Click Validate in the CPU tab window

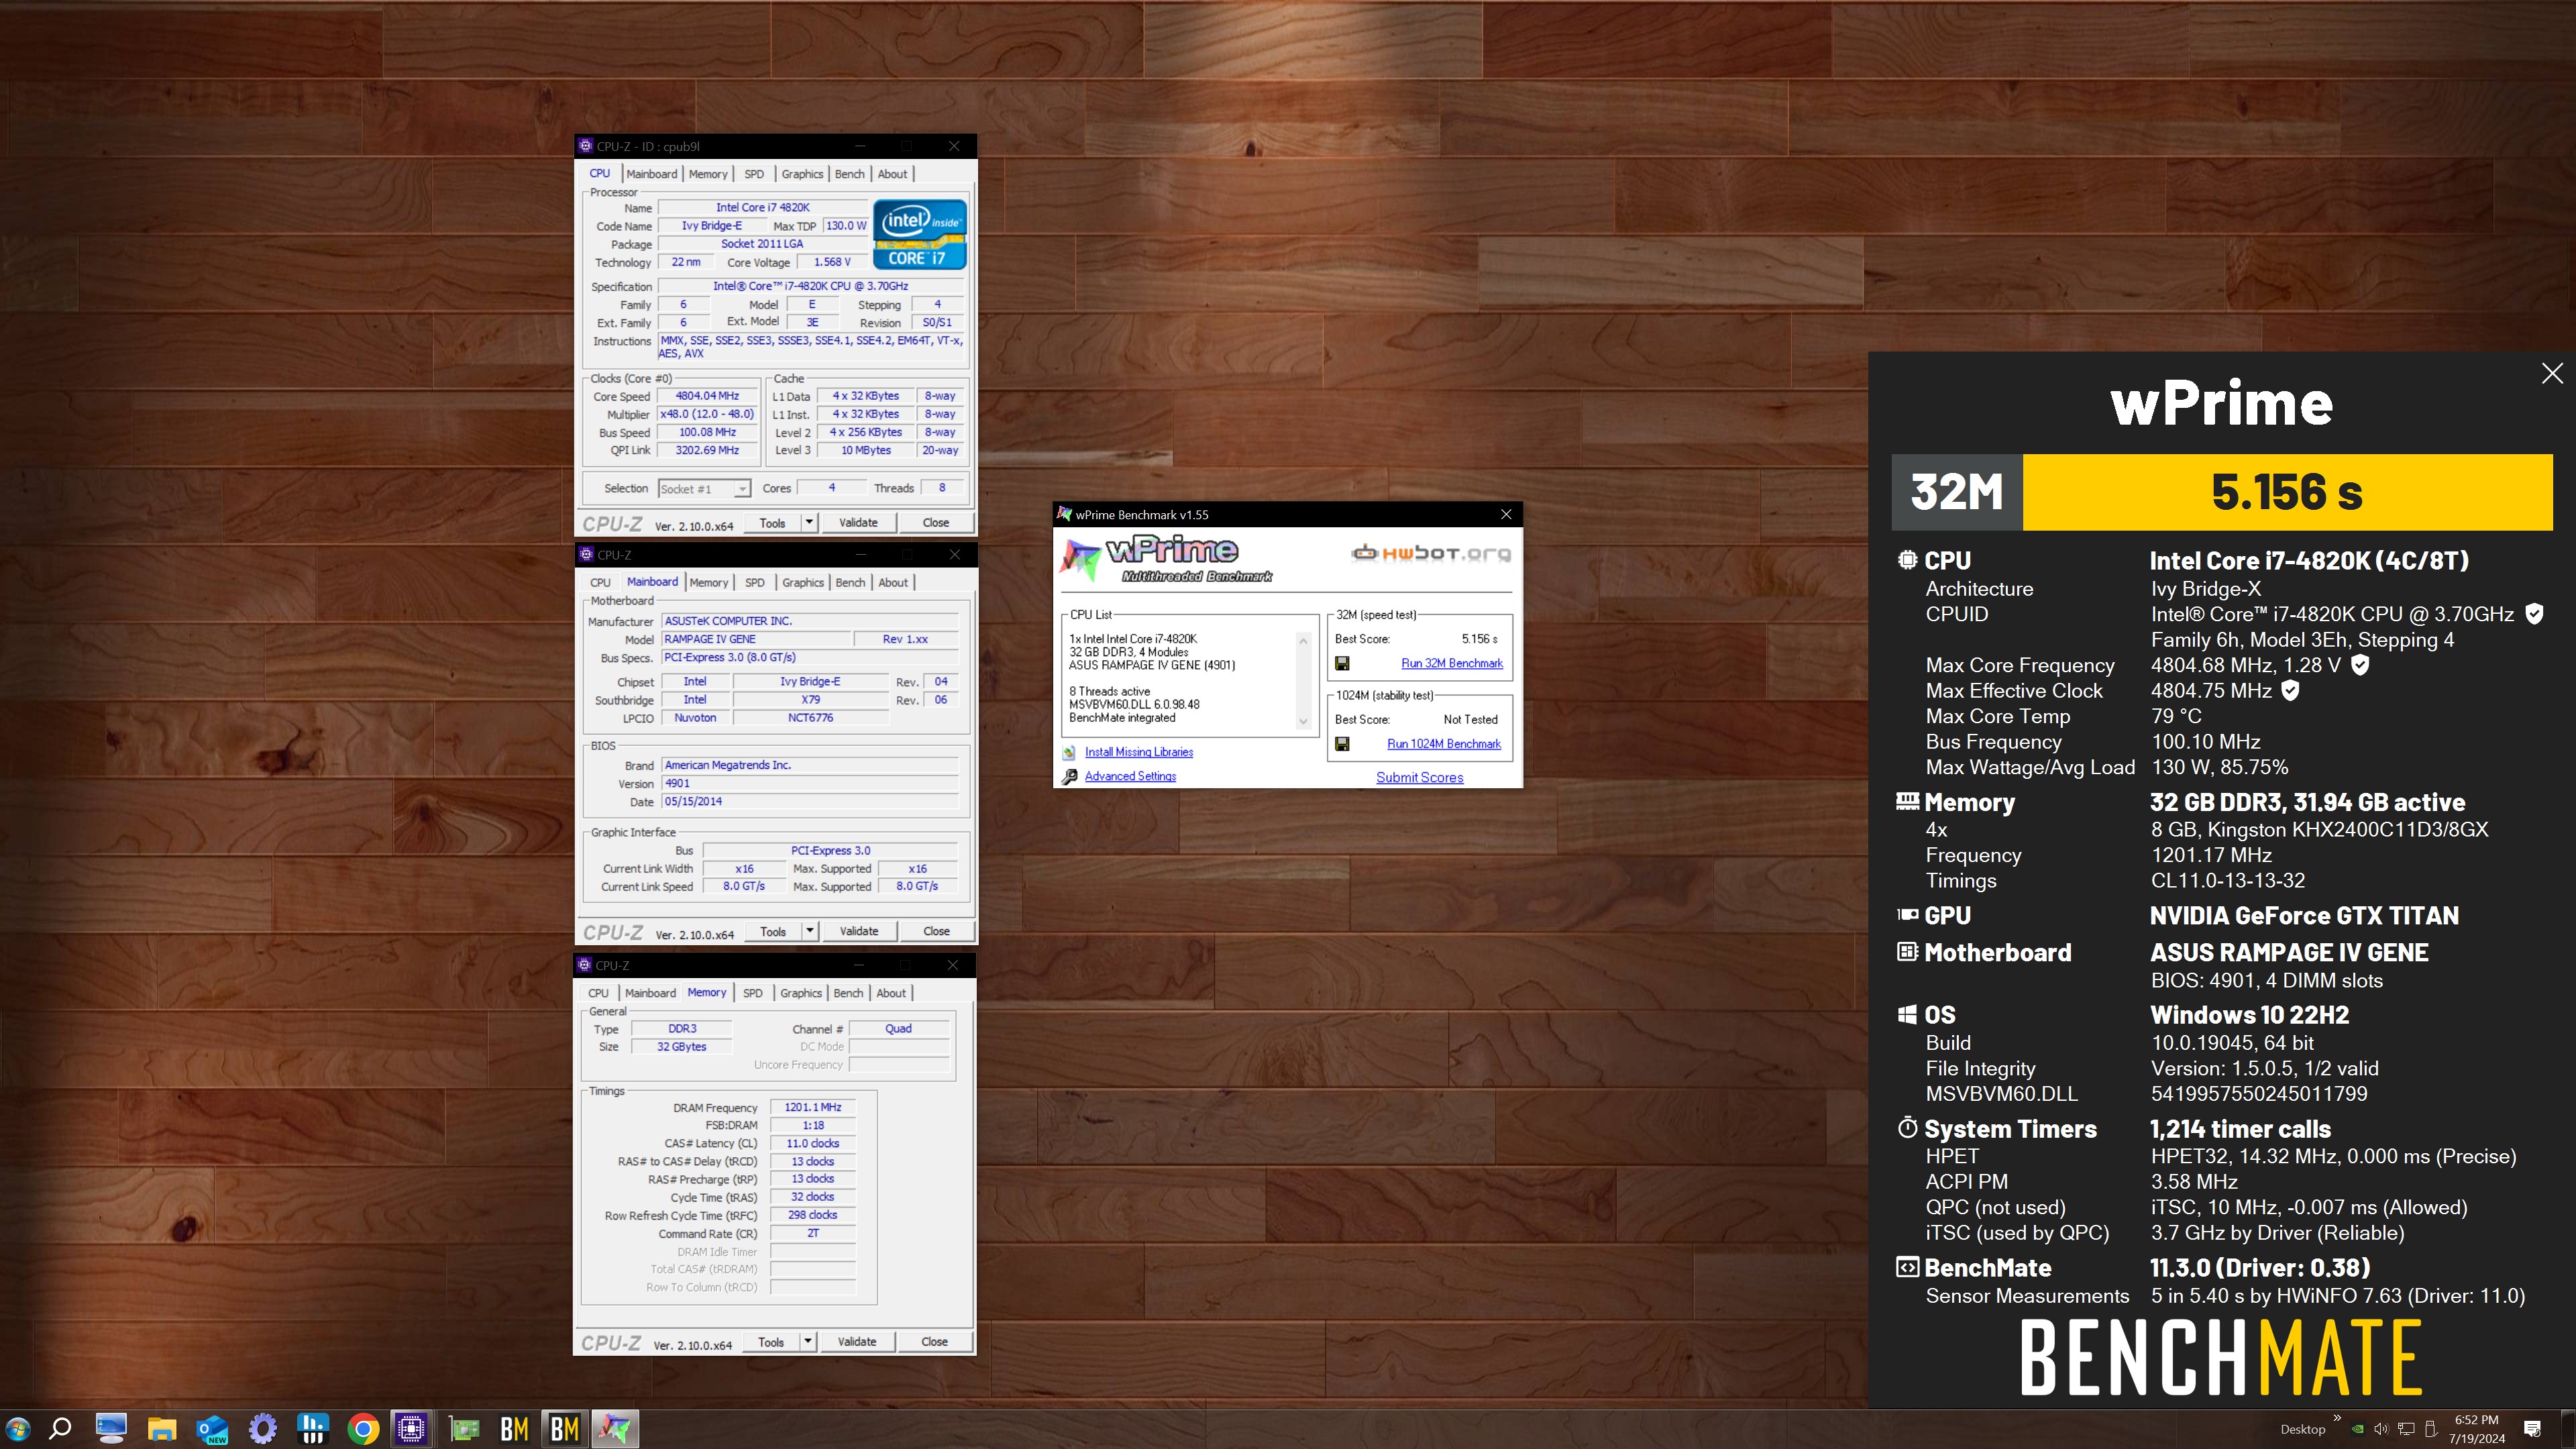(858, 522)
